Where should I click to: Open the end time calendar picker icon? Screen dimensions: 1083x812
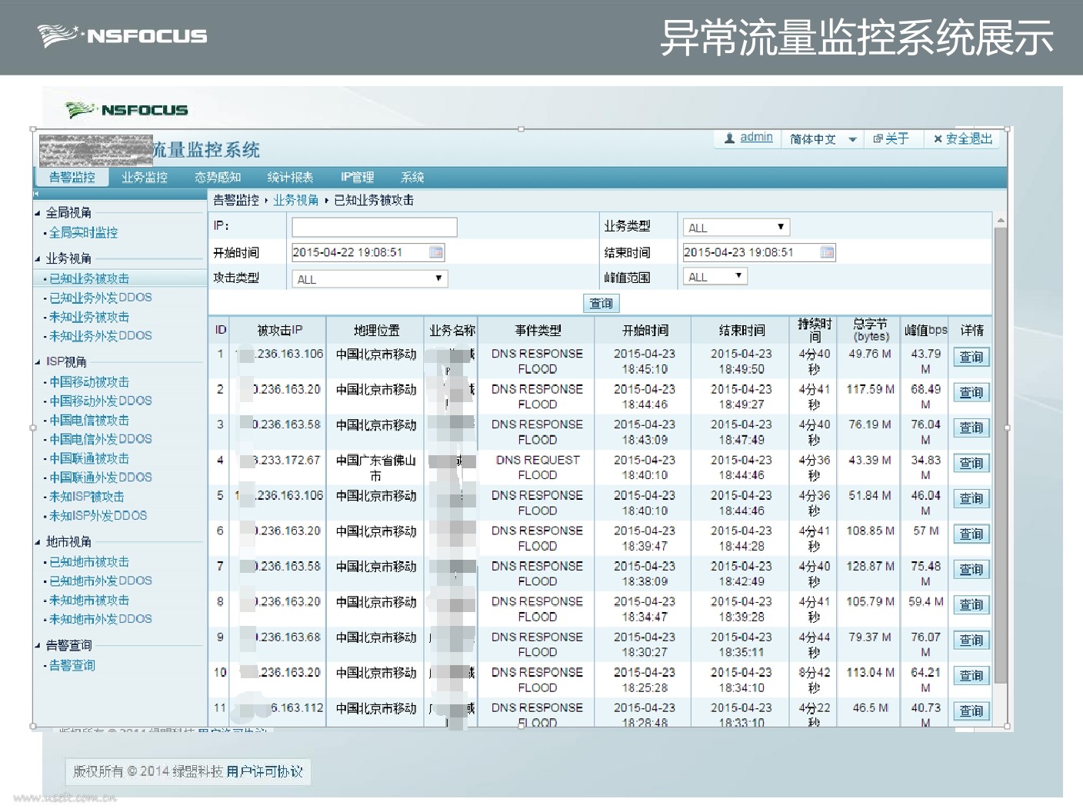827,252
